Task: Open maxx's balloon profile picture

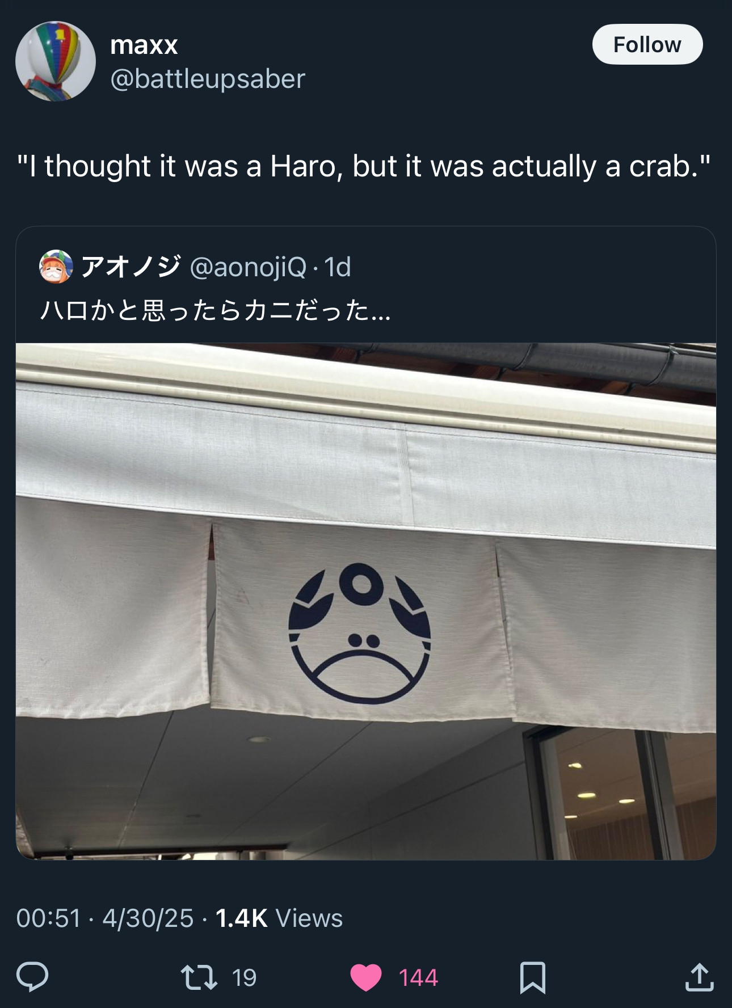Action: 56,61
